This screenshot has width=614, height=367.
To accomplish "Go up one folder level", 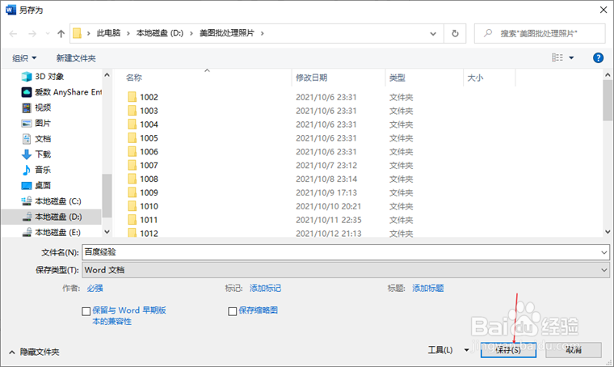I will point(61,34).
